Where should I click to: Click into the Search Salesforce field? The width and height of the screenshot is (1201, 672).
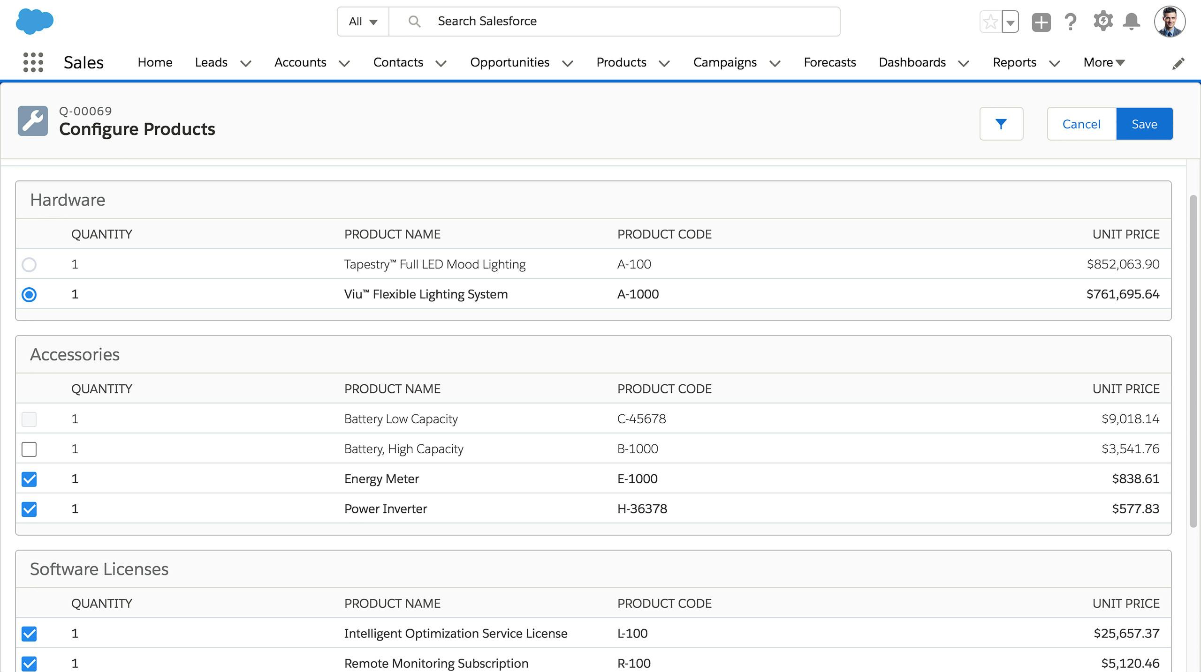(615, 22)
